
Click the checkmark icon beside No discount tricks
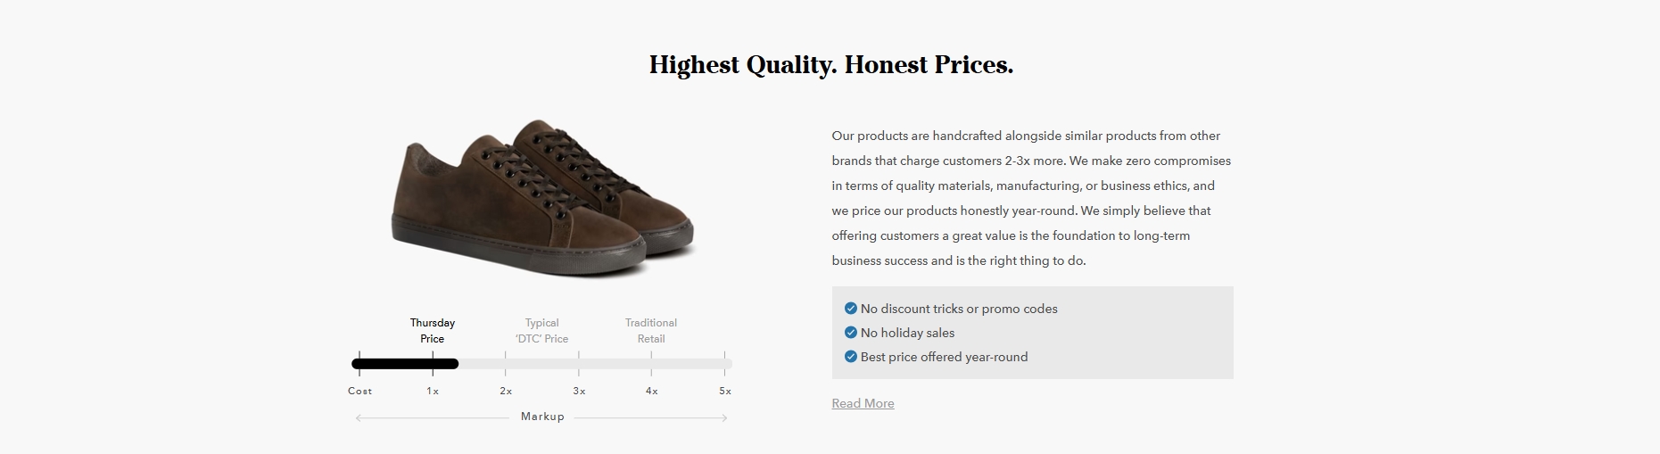[x=850, y=309]
